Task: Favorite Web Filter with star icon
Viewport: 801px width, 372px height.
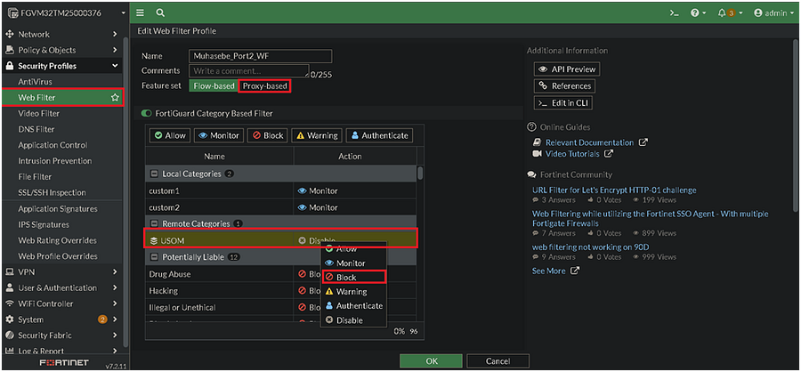Action: coord(116,98)
